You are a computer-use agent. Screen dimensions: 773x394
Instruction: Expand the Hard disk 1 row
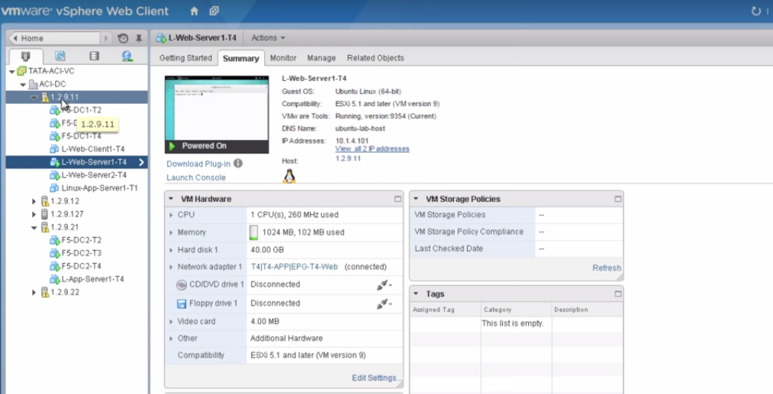(171, 250)
